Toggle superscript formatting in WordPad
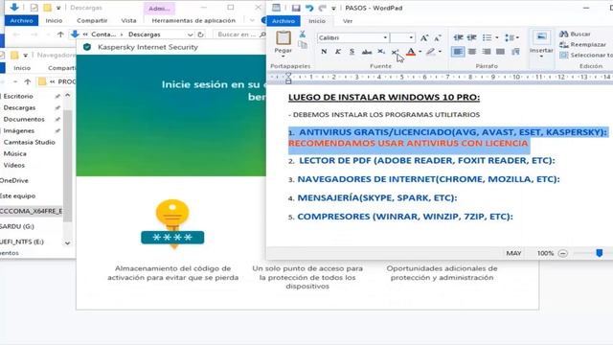 coord(395,52)
